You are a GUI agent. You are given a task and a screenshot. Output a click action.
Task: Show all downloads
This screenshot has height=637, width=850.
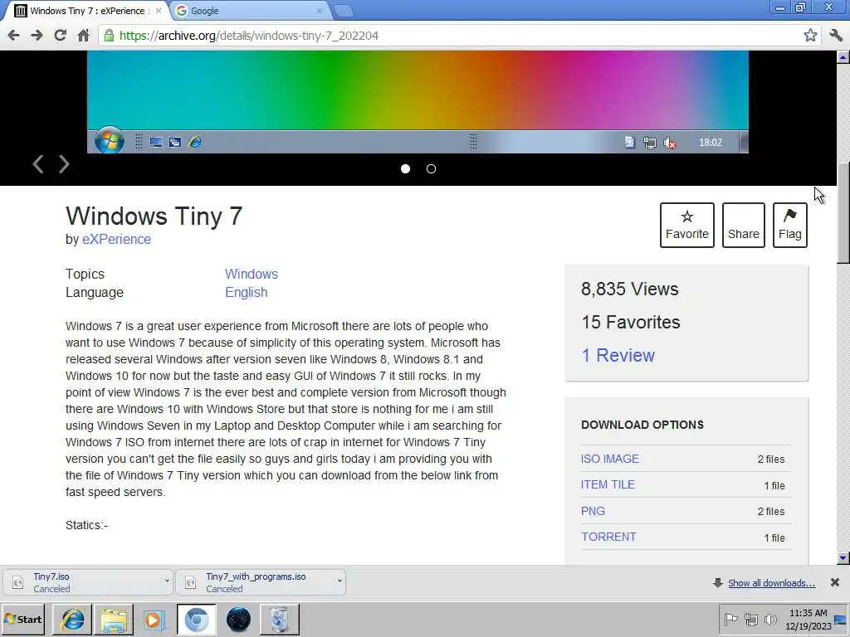[x=771, y=583]
